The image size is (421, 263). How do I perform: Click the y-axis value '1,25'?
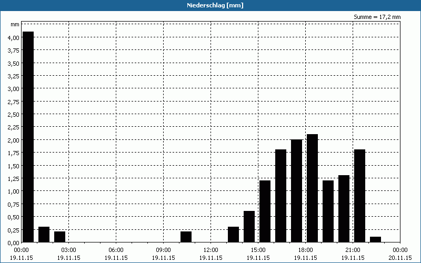click(14, 179)
